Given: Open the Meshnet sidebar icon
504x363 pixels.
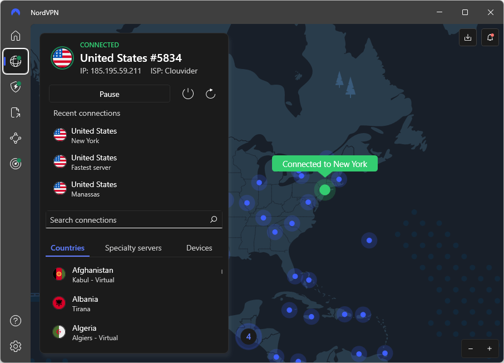Looking at the screenshot, I should 16,139.
